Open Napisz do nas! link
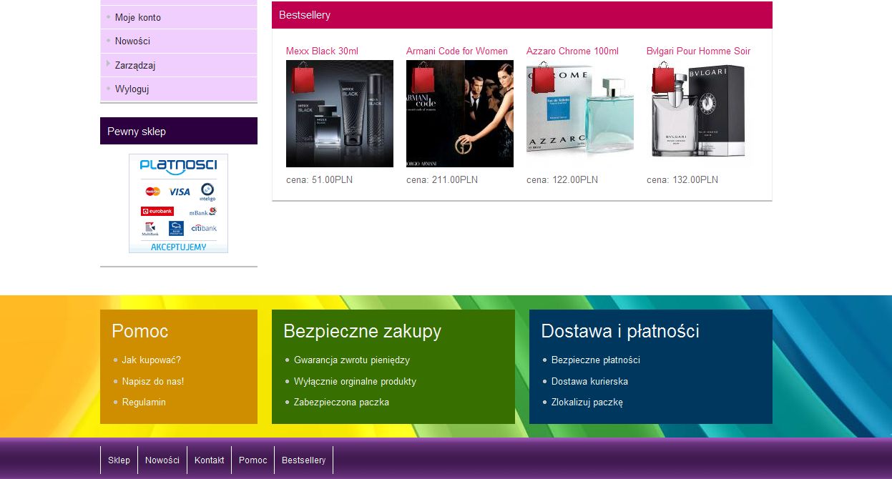Screen dimensions: 892x479 click(x=153, y=382)
